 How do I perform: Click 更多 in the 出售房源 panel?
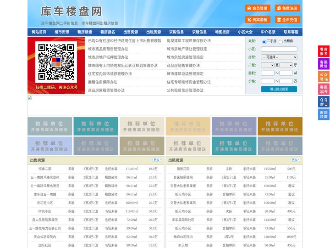point(157,160)
